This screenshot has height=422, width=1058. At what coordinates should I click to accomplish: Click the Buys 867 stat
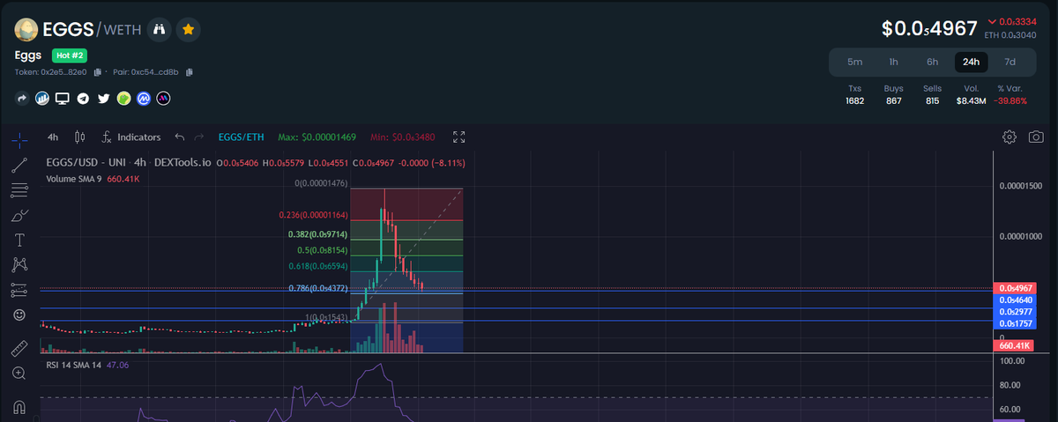tap(894, 95)
